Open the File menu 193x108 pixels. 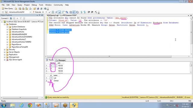pos(3,5)
